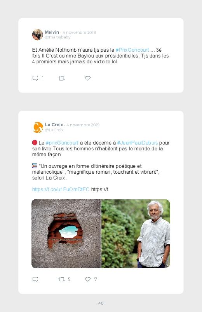The height and width of the screenshot is (312, 202).
Task: Like Melvin's tweet with the heart icon
Action: pos(88,78)
